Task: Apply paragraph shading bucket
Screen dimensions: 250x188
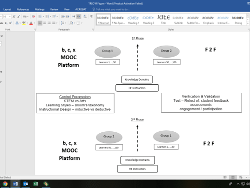Action: click(x=71, y=23)
